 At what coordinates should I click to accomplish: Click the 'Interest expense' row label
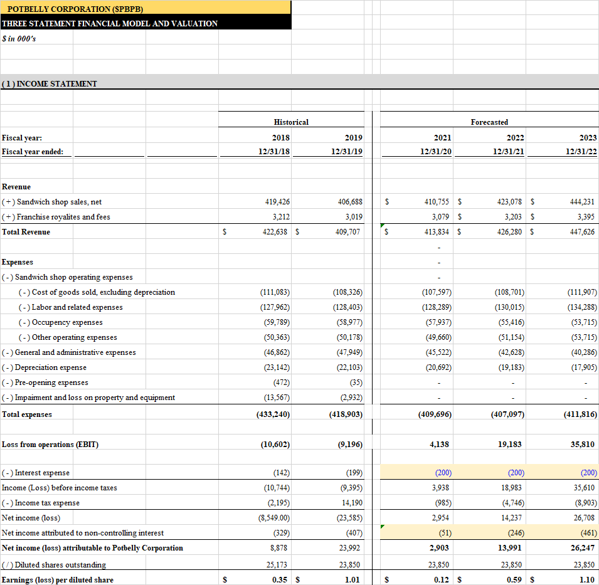36,473
